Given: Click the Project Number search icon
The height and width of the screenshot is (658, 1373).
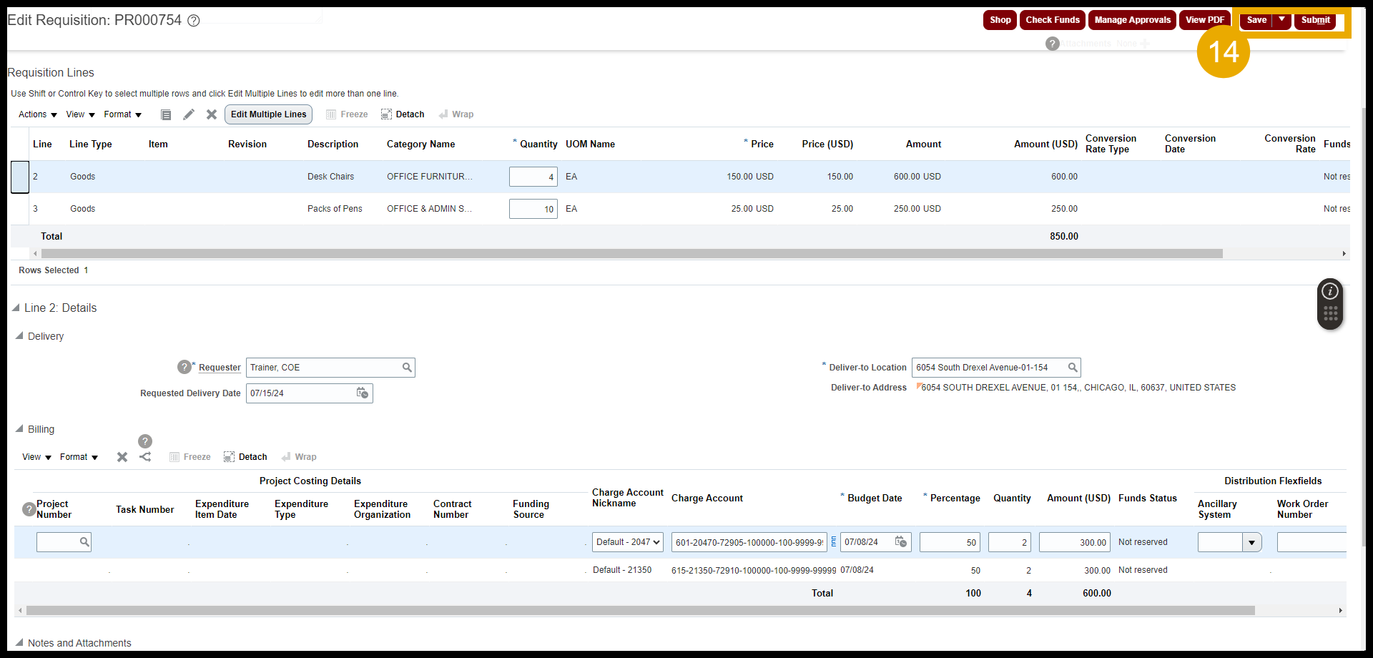Looking at the screenshot, I should pyautogui.click(x=84, y=542).
